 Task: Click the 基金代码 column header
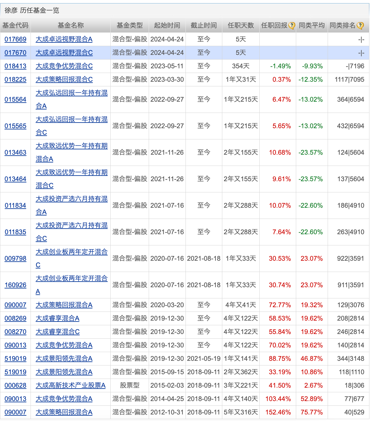[x=16, y=26]
